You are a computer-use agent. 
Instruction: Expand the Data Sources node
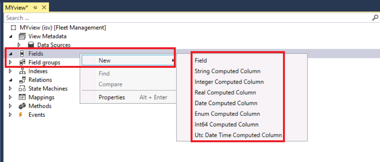click(x=19, y=45)
